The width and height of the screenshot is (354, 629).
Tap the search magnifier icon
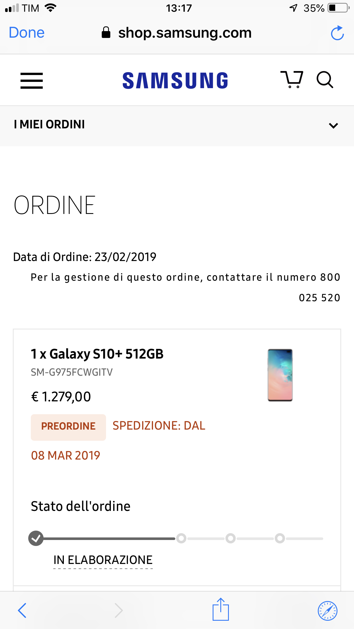(325, 80)
